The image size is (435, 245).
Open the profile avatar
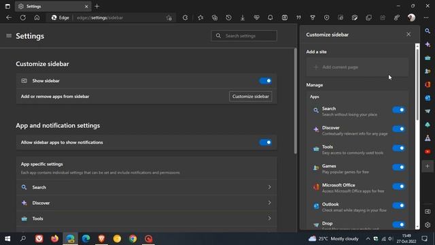pyautogui.click(x=411, y=18)
